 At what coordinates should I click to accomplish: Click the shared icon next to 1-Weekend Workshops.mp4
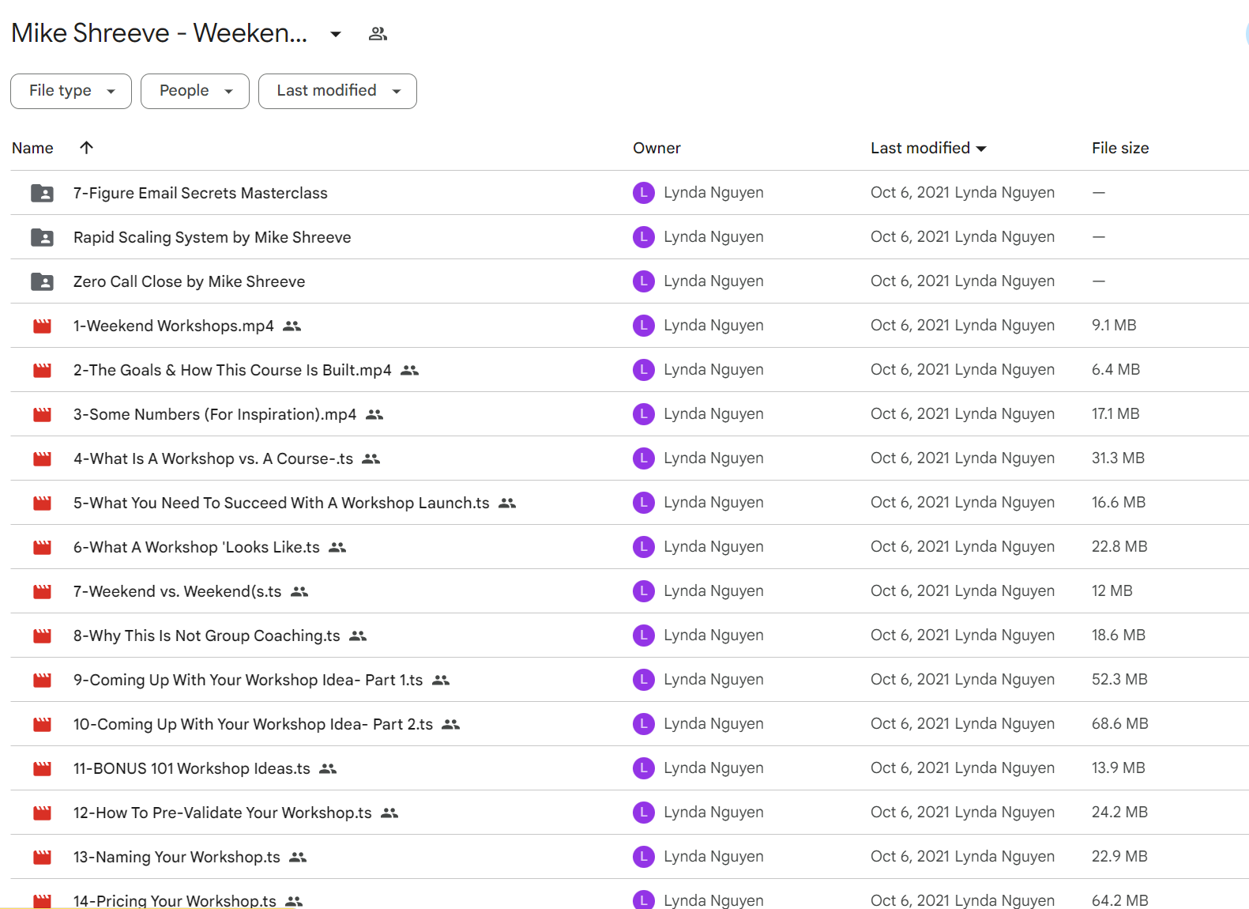click(292, 326)
